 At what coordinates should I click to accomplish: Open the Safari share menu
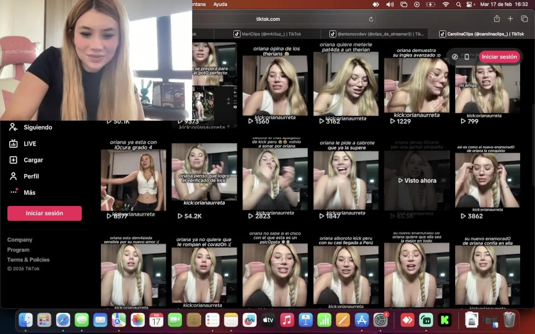pos(497,19)
